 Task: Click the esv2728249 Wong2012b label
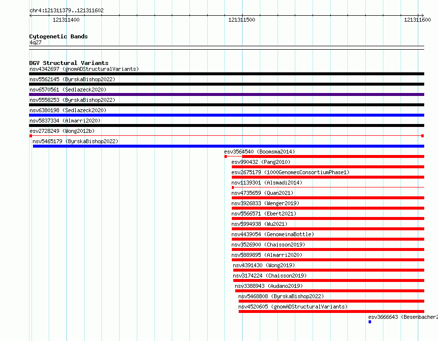(x=62, y=131)
